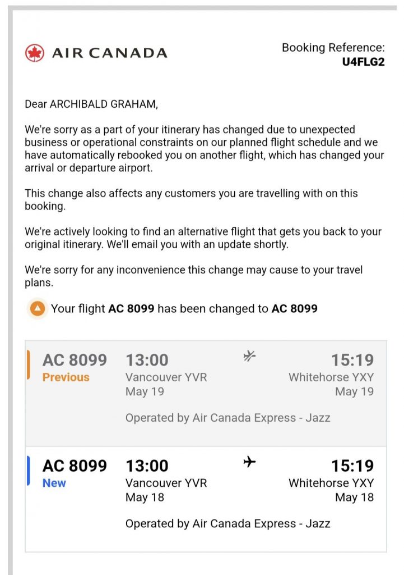The width and height of the screenshot is (404, 575).
Task: Click the new flight 15:19 arrival time
Action: (x=352, y=466)
